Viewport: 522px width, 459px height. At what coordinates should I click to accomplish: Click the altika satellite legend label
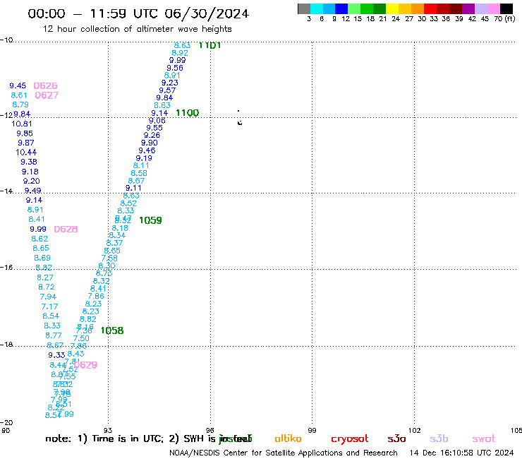pyautogui.click(x=288, y=439)
